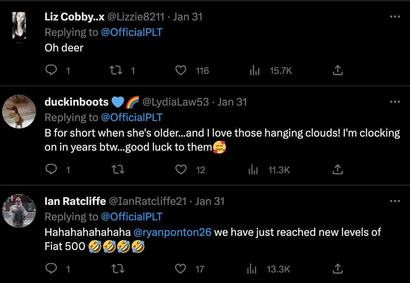Open duckinboots' duck profile picture
This screenshot has height=283, width=410.
coord(19,111)
